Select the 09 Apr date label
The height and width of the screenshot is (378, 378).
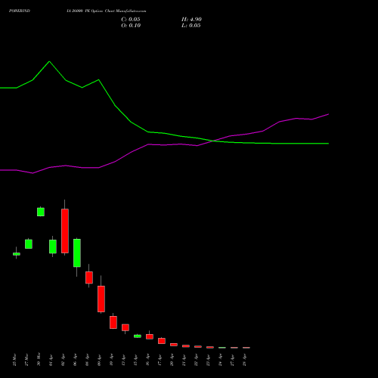coord(99,360)
